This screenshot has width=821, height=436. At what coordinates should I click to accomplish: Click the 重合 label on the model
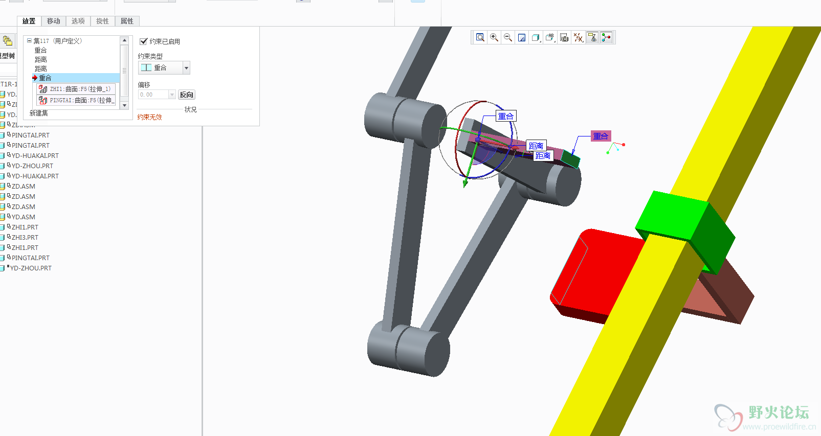tap(506, 116)
